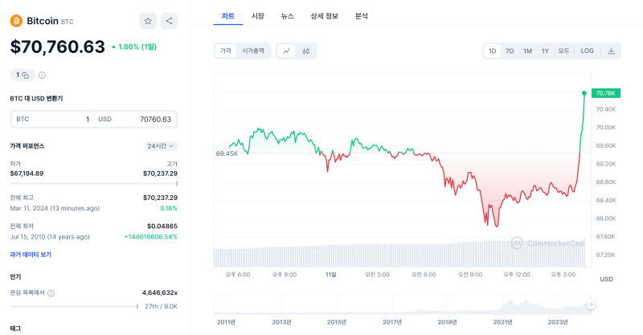Expand the 24시간 period dropdown
Image resolution: width=643 pixels, height=335 pixels.
pyautogui.click(x=161, y=145)
